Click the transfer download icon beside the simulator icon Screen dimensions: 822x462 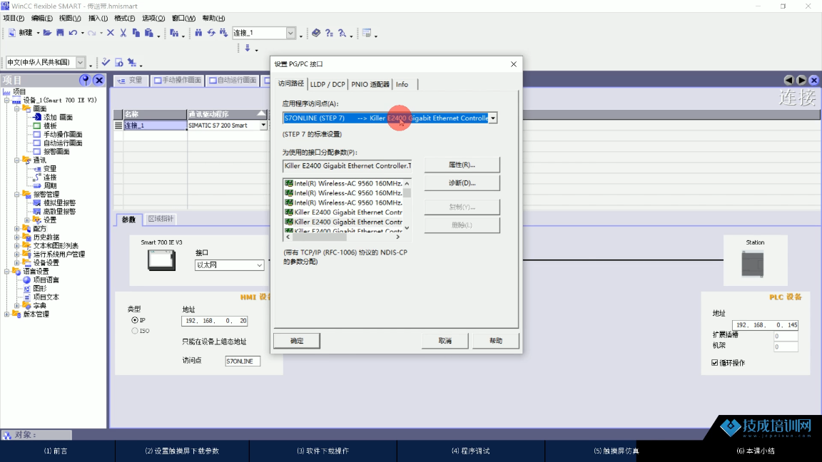pos(132,62)
